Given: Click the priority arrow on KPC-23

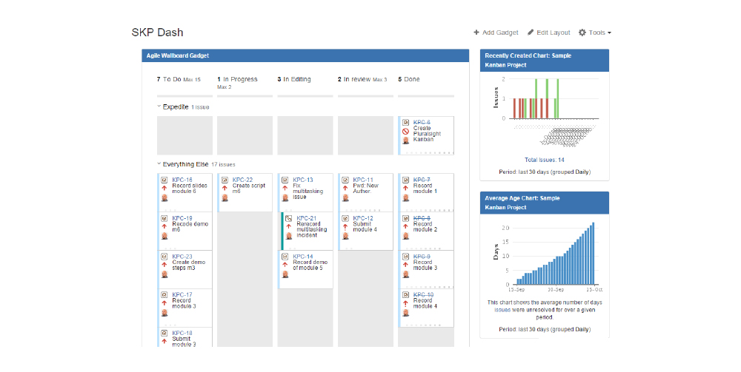Looking at the screenshot, I should coord(165,265).
